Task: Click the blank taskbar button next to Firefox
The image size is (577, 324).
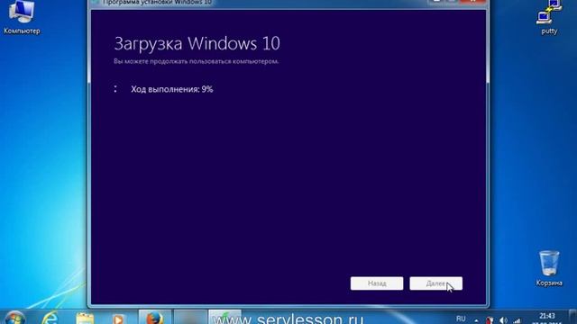Action: [190, 318]
